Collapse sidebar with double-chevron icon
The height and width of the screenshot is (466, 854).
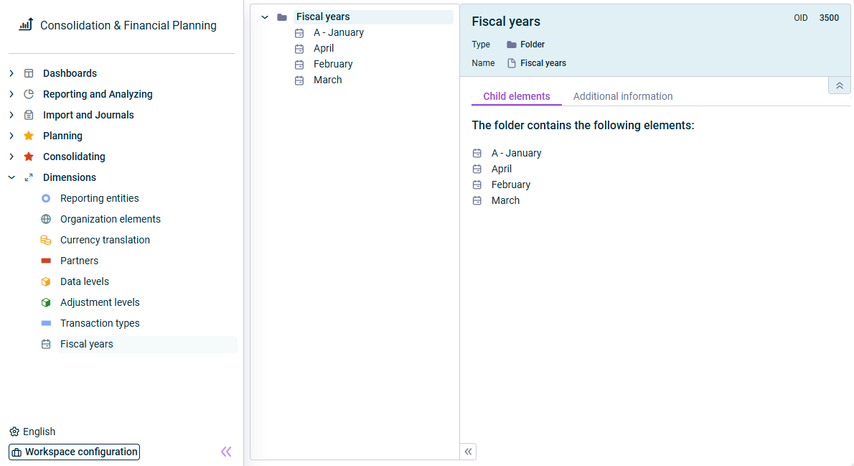226,452
